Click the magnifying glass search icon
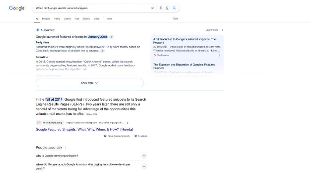Image resolution: width=310 pixels, height=172 pixels. 175,8
